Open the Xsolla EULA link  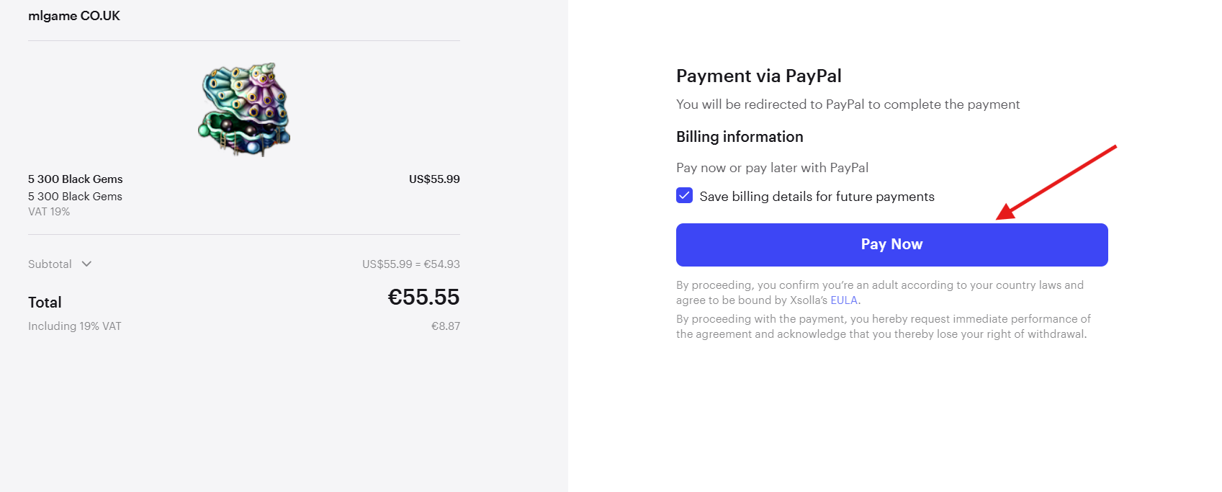click(844, 300)
